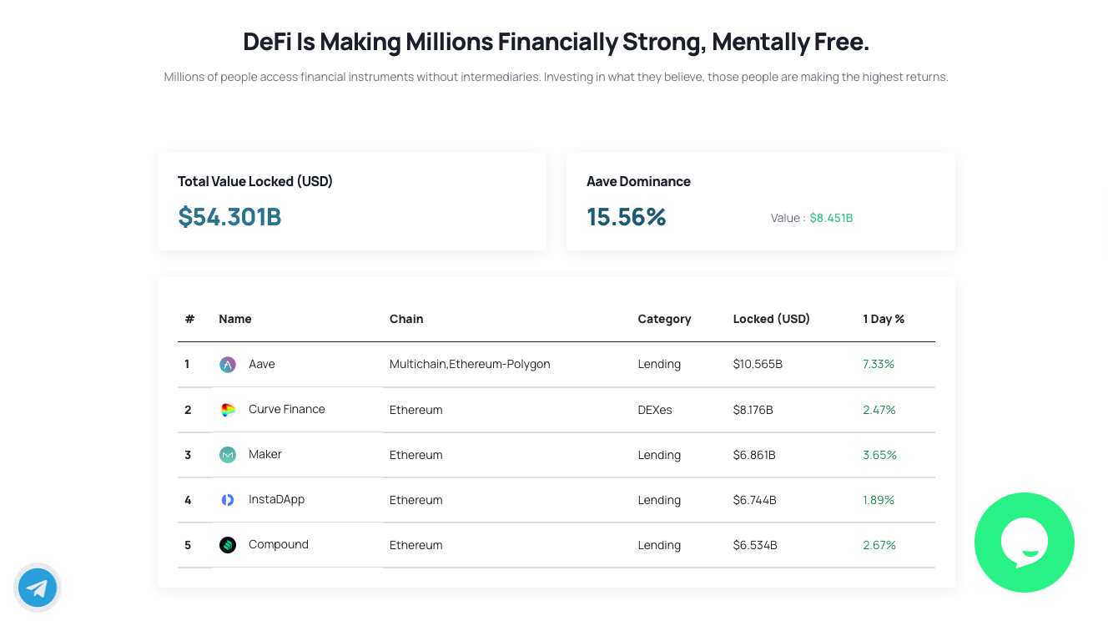1113x626 pixels.
Task: Click the Maker protocol logo
Action: click(228, 455)
